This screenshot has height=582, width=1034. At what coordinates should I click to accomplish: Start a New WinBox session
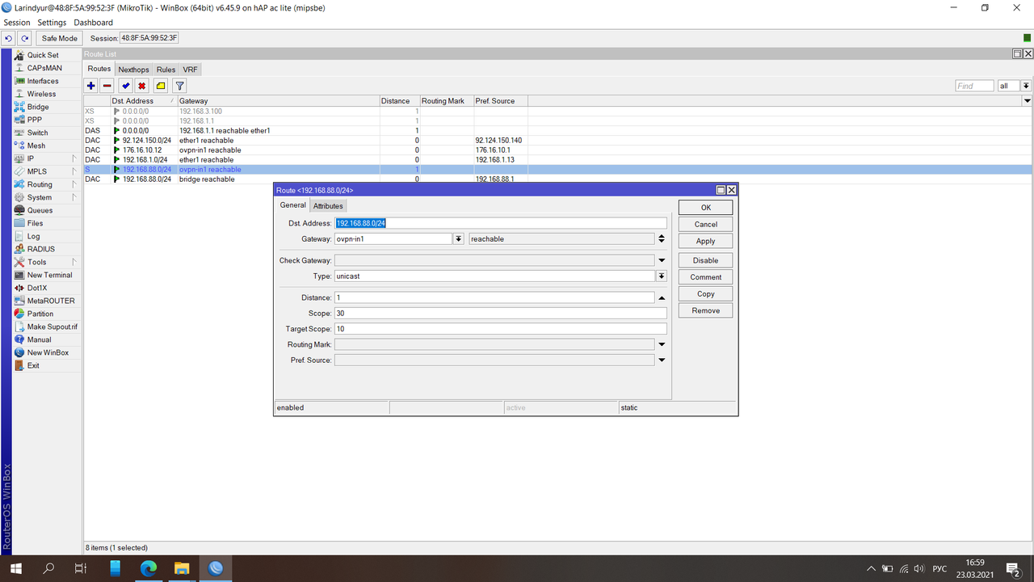48,352
